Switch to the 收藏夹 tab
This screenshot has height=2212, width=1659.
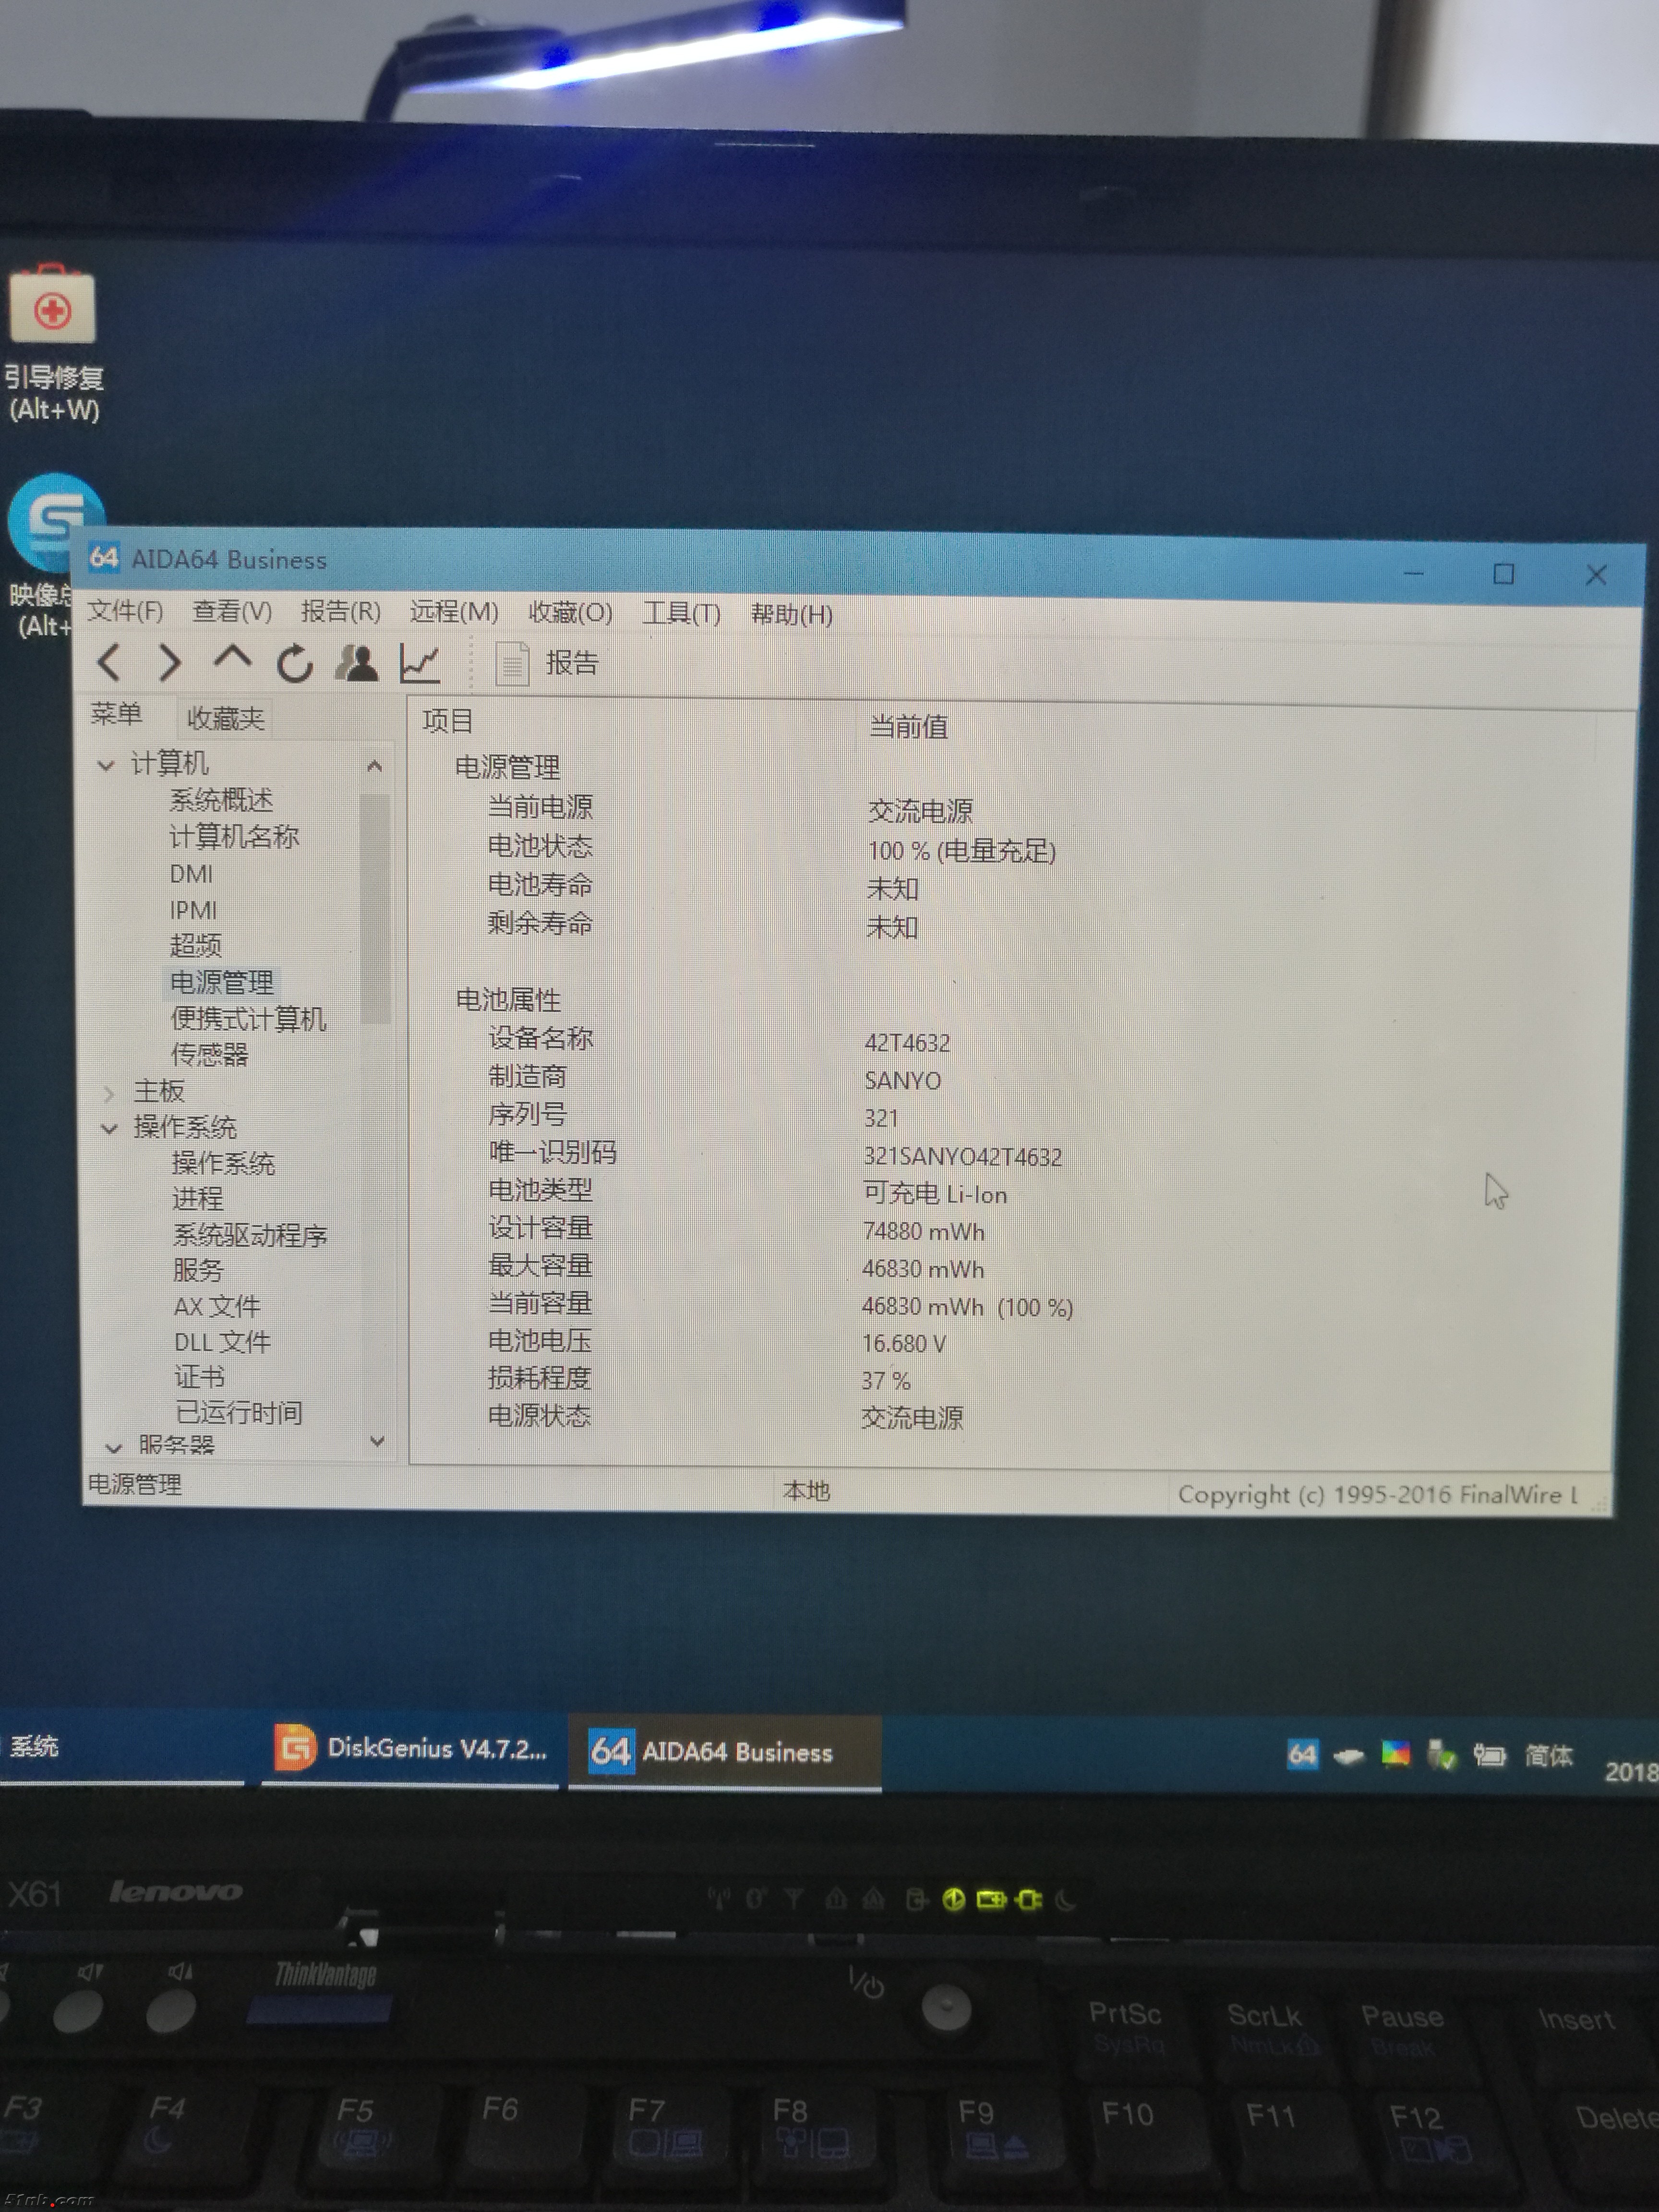coord(225,718)
